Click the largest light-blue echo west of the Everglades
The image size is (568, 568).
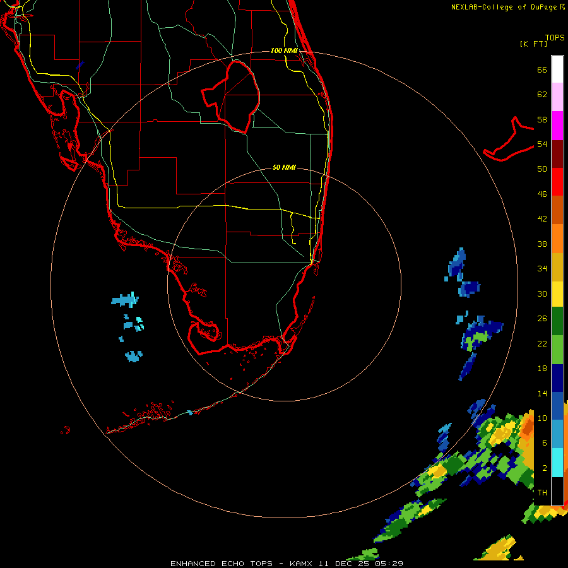coord(125,300)
